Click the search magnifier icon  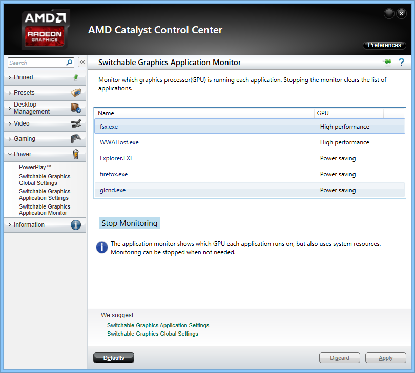(x=70, y=63)
